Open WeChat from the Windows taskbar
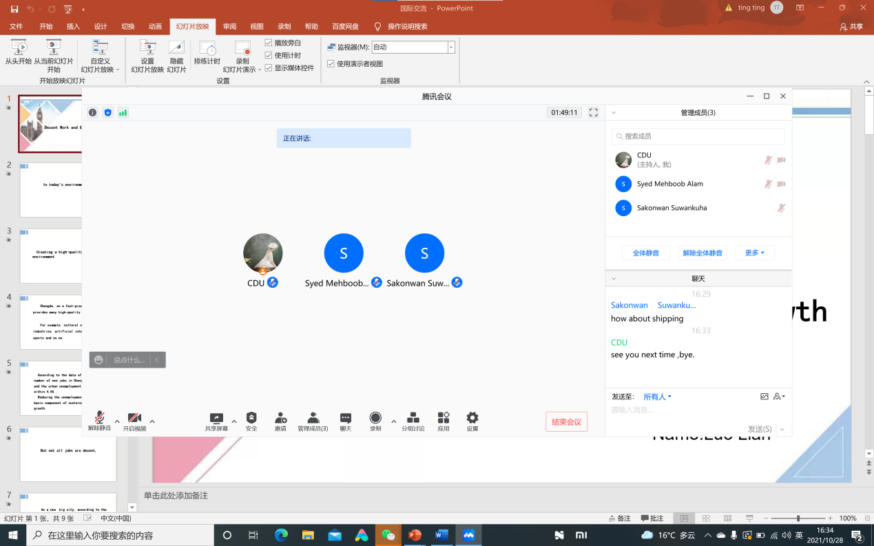Viewport: 874px width, 546px height. [x=389, y=535]
